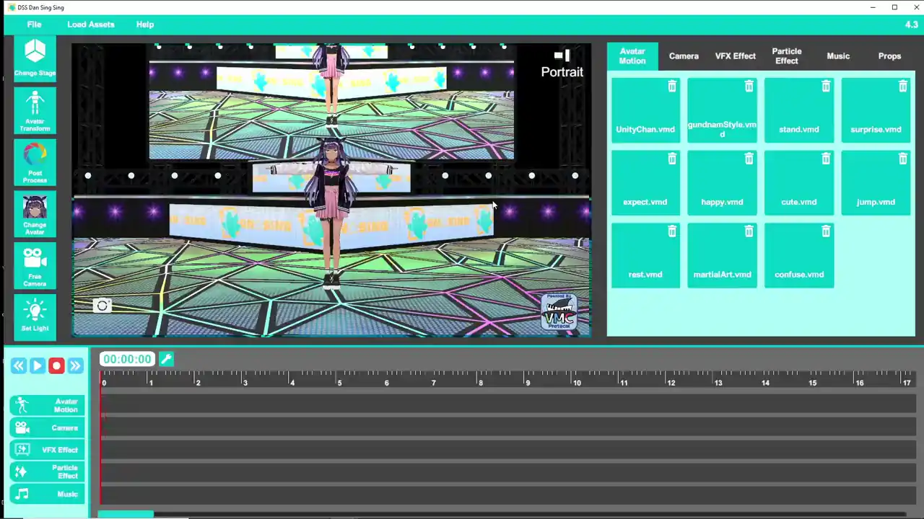
Task: Delete the stand.vmd motion
Action: tap(826, 86)
